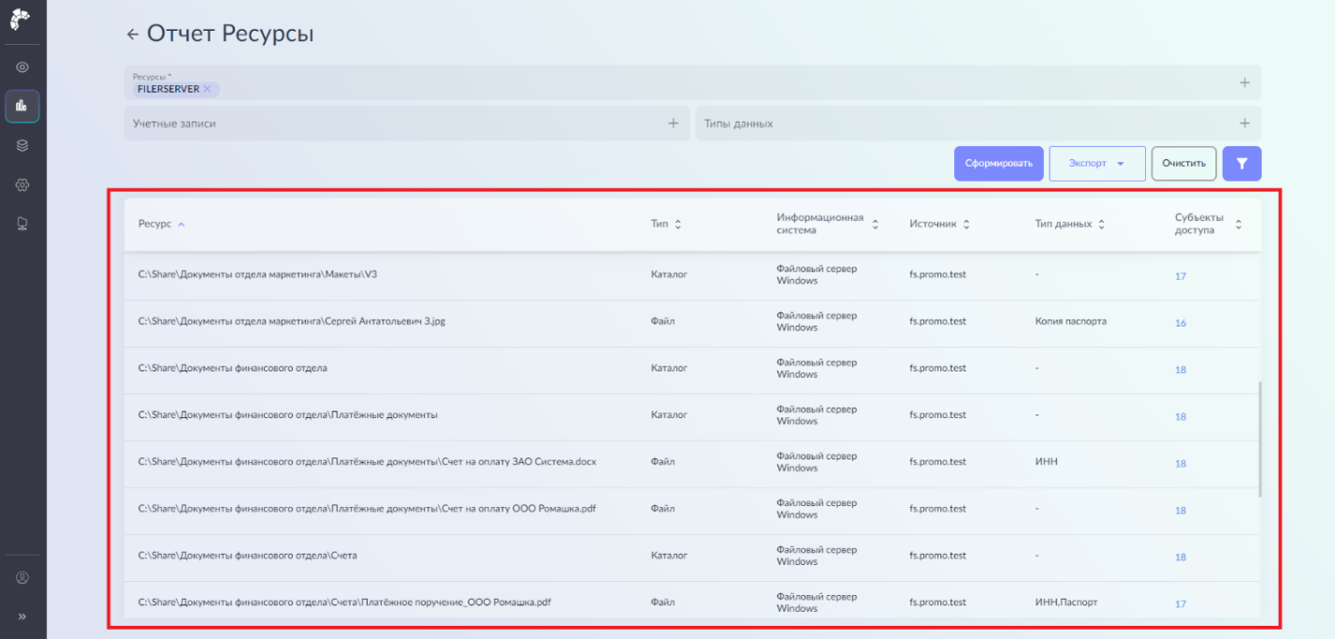Click the back arrow beside Отчет Ресурсы
The height and width of the screenshot is (639, 1335).
tap(132, 35)
